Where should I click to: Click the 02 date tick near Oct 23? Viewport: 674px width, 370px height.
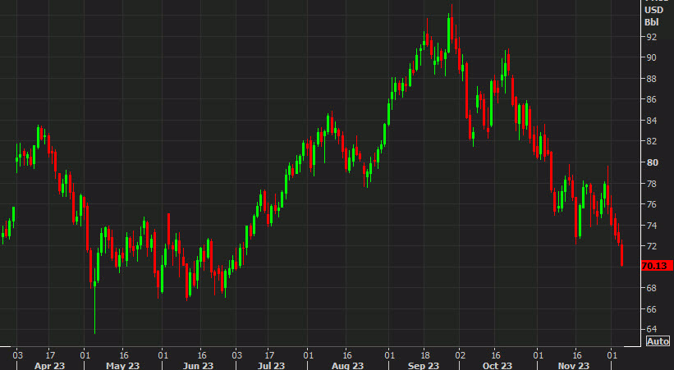tap(460, 355)
